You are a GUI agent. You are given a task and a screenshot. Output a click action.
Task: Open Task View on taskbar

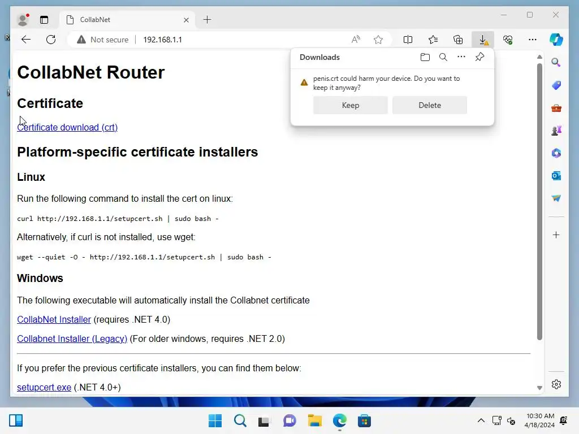click(264, 420)
